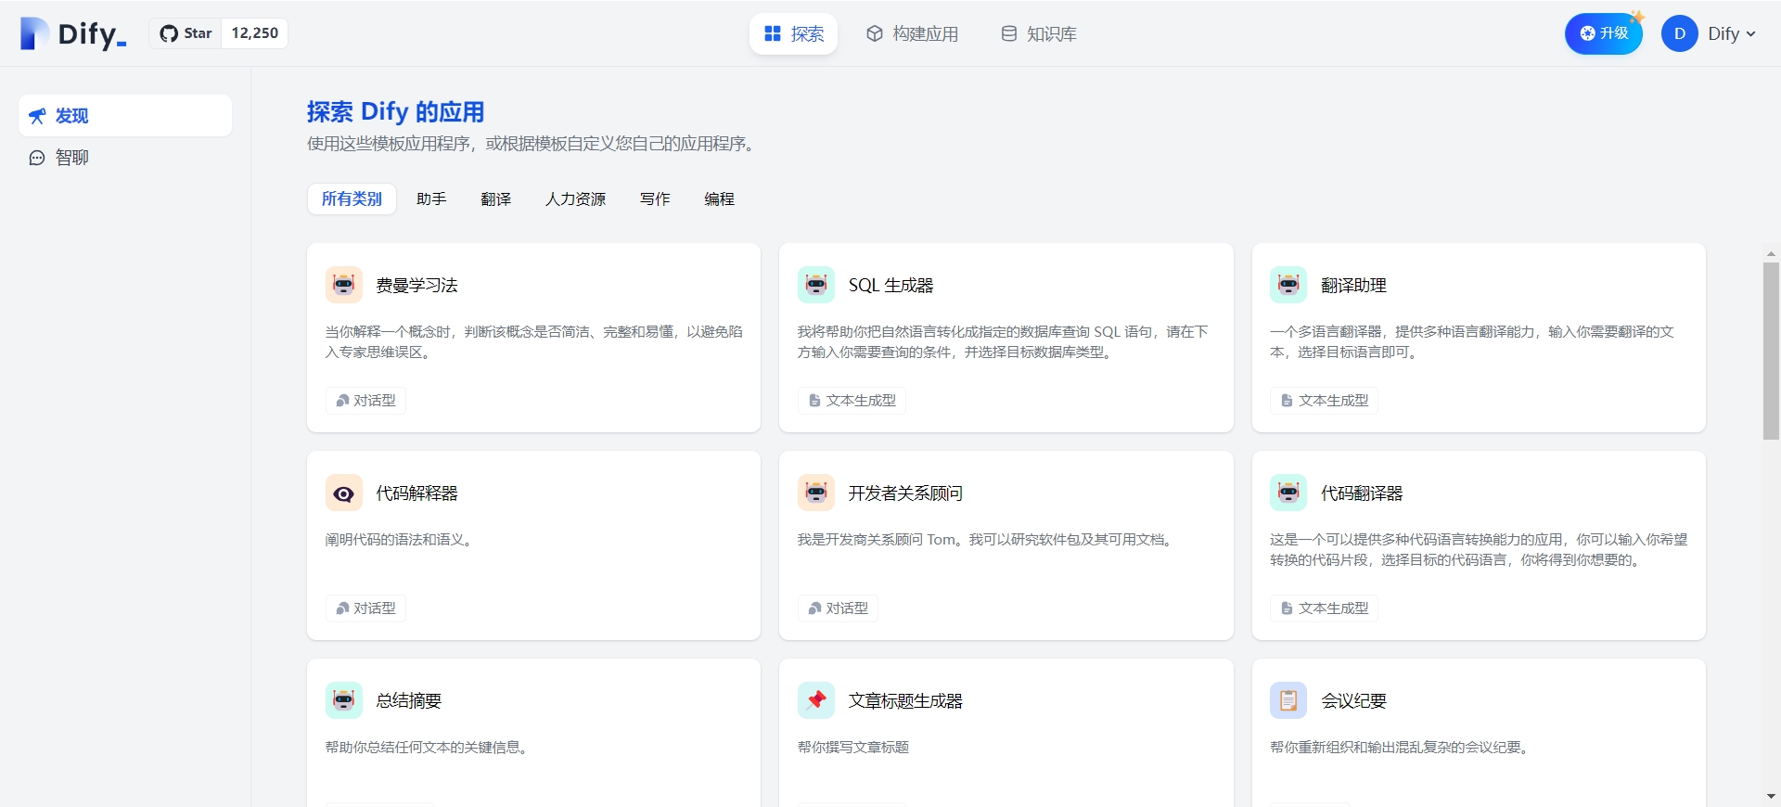Click the 文章标题生成器 pushpin icon
This screenshot has height=807, width=1781.
816,700
